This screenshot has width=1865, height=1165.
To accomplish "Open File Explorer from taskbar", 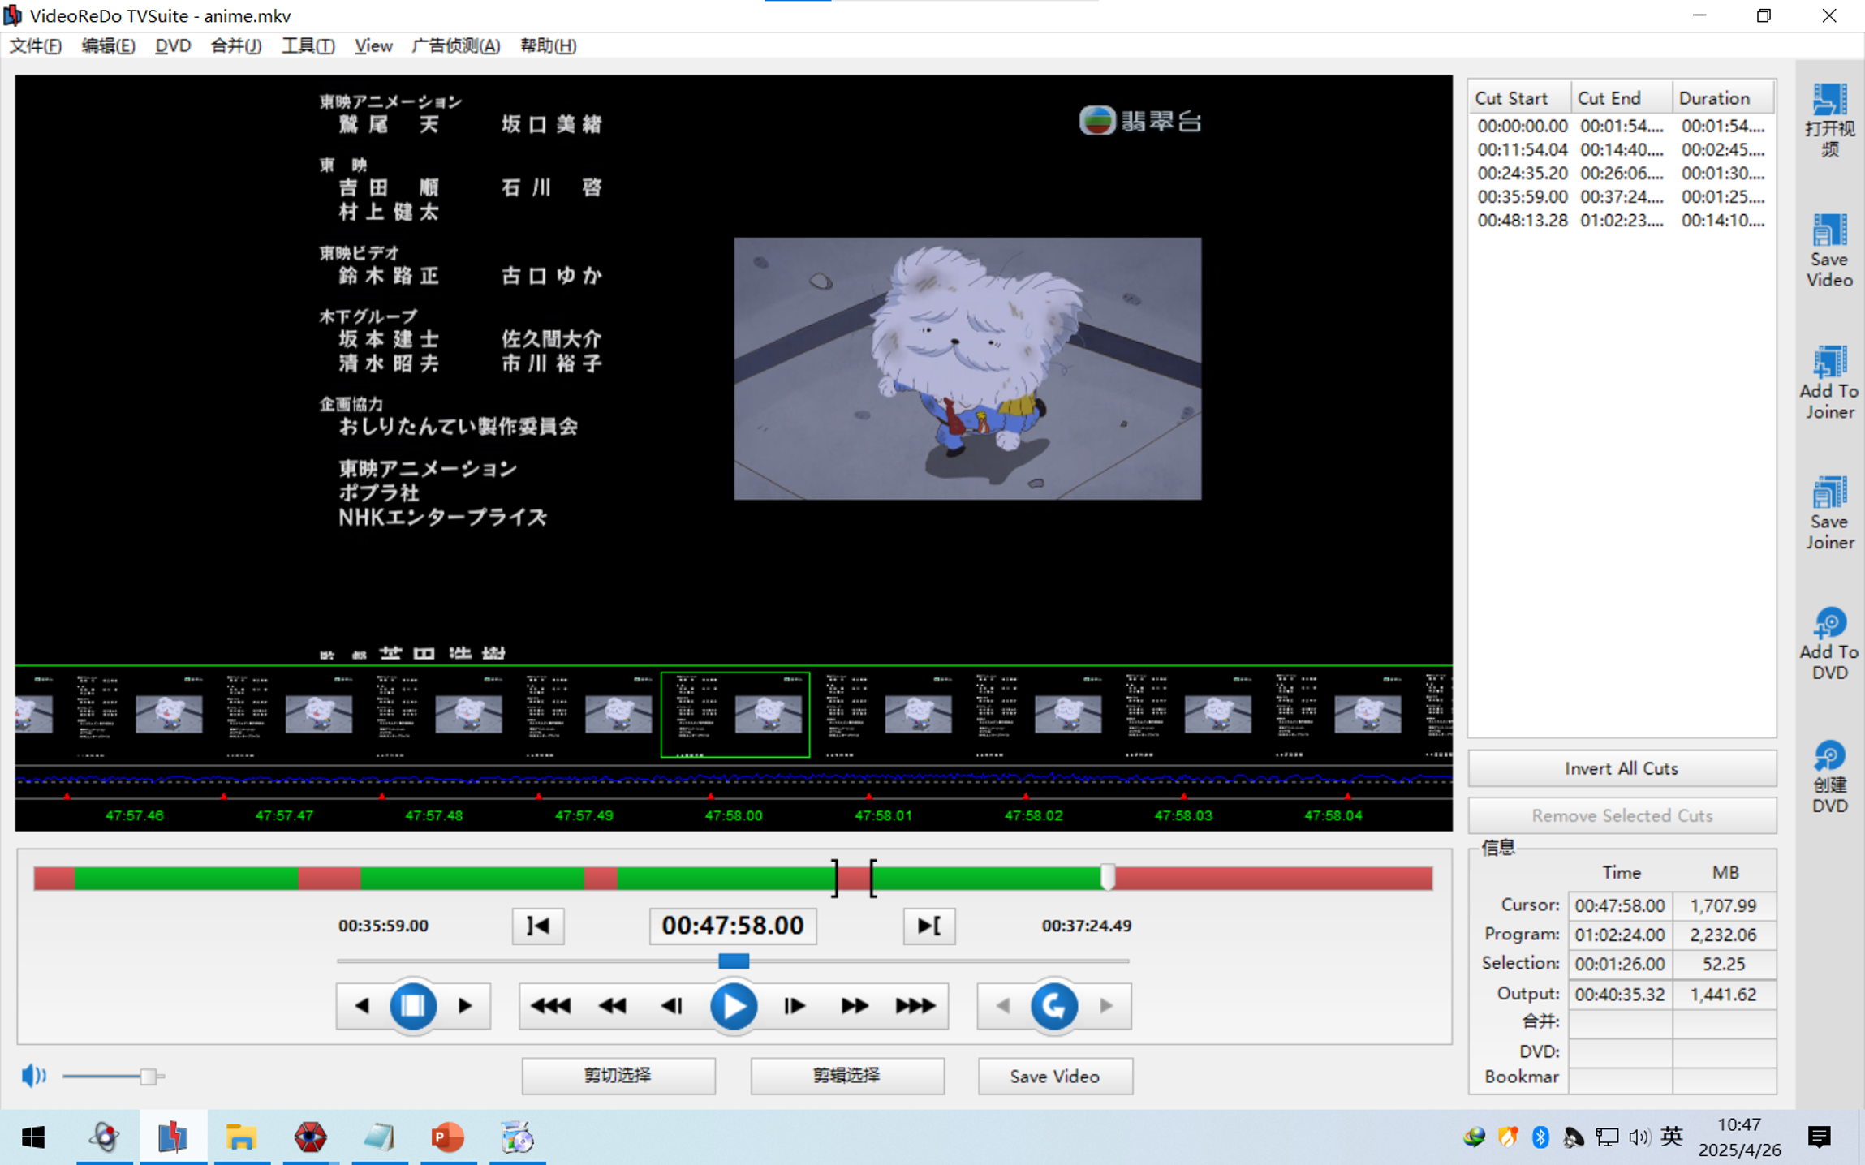I will pyautogui.click(x=241, y=1137).
